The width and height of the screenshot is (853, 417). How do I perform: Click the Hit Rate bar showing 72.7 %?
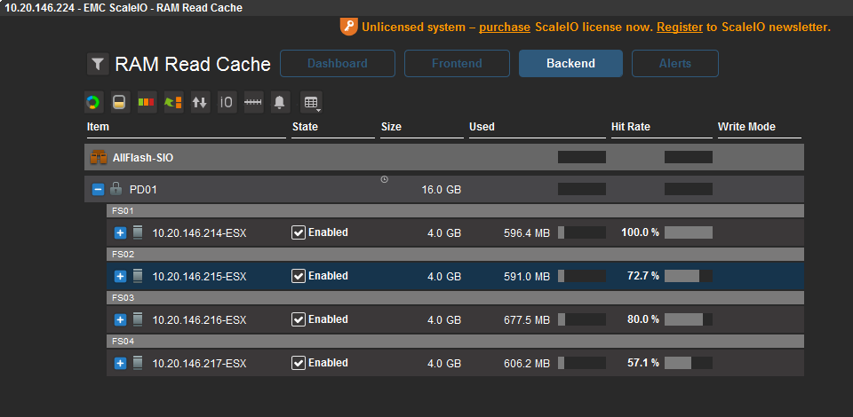tap(689, 276)
